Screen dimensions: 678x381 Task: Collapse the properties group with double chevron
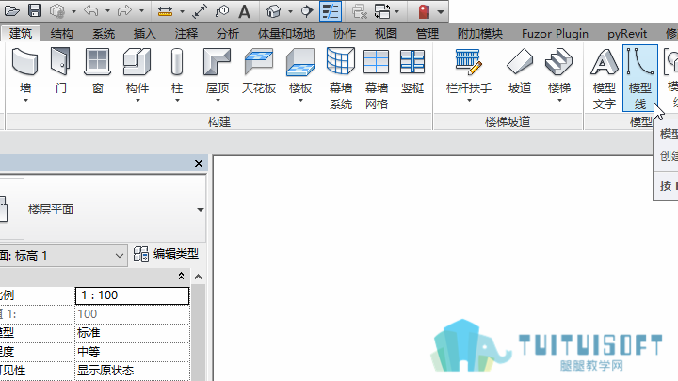click(181, 276)
